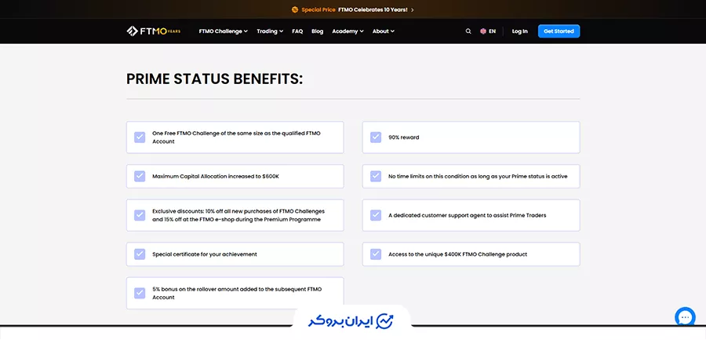The width and height of the screenshot is (706, 340).
Task: Click the 'PRIME STATUS BENEFITS:' heading
Action: (x=215, y=79)
